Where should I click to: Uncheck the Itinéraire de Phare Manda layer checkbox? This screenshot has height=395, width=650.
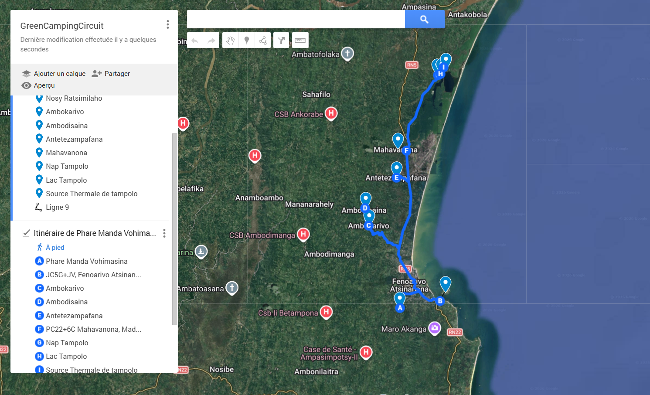(x=26, y=233)
